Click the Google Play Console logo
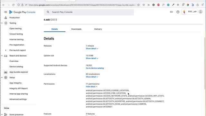The height and width of the screenshot is (116, 206). 22,12
